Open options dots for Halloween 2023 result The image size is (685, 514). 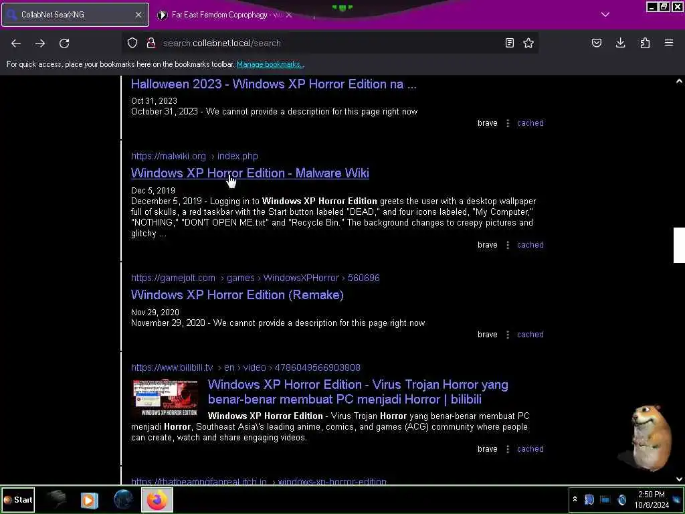pyautogui.click(x=508, y=123)
